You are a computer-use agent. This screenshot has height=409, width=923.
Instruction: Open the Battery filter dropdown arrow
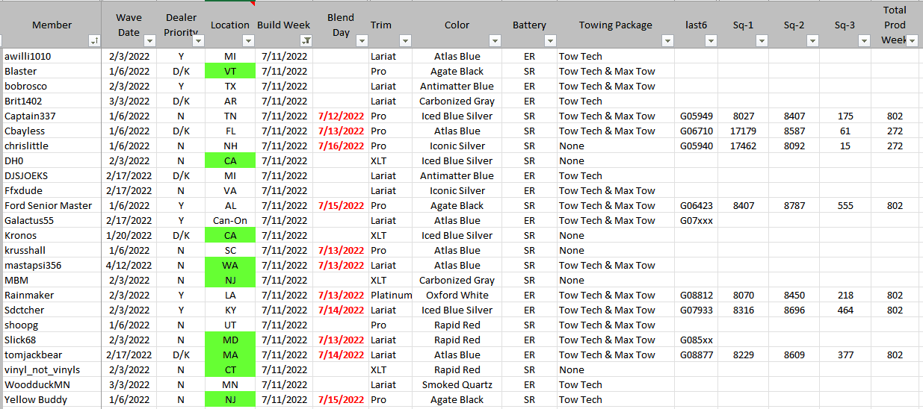pyautogui.click(x=550, y=41)
